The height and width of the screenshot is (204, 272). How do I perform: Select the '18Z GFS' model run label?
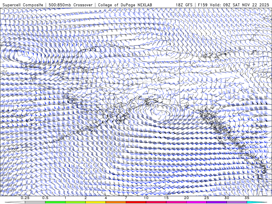[184, 5]
